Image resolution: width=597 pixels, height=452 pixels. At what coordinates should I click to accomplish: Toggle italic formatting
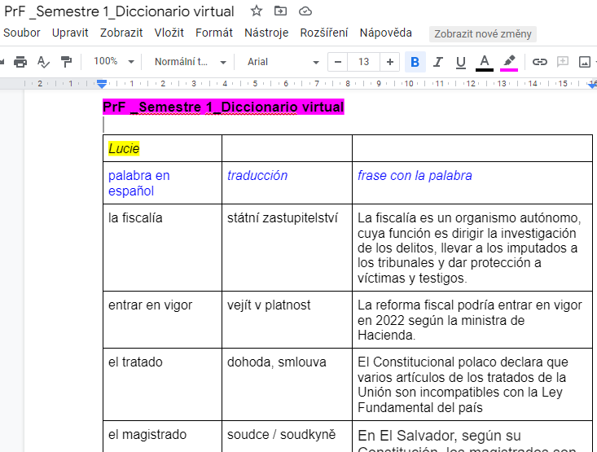[x=438, y=62]
